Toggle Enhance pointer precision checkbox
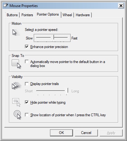Image resolution: width=127 pixels, height=141 pixels. point(27,47)
